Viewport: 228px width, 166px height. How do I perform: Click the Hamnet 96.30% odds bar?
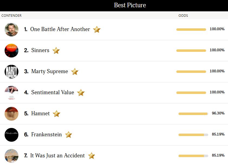pyautogui.click(x=193, y=114)
